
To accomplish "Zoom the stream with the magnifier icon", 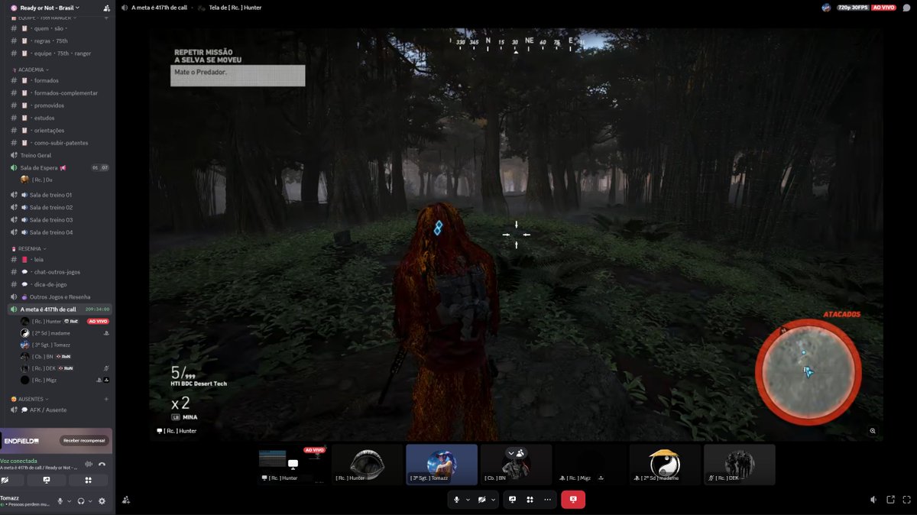I will (x=873, y=431).
